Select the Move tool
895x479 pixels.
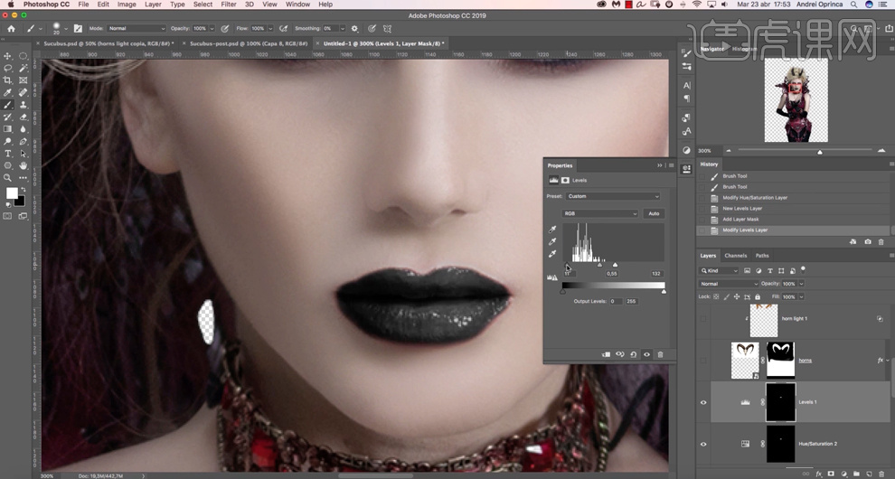click(x=8, y=56)
